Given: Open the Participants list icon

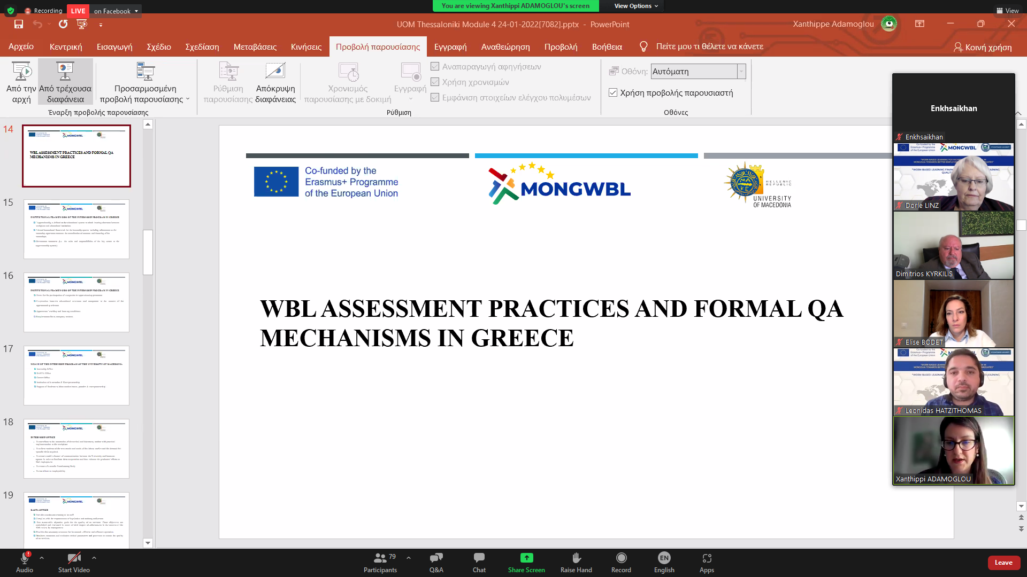Looking at the screenshot, I should (x=380, y=558).
